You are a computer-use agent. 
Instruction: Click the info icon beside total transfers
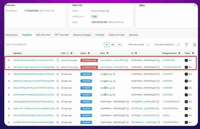(25, 44)
